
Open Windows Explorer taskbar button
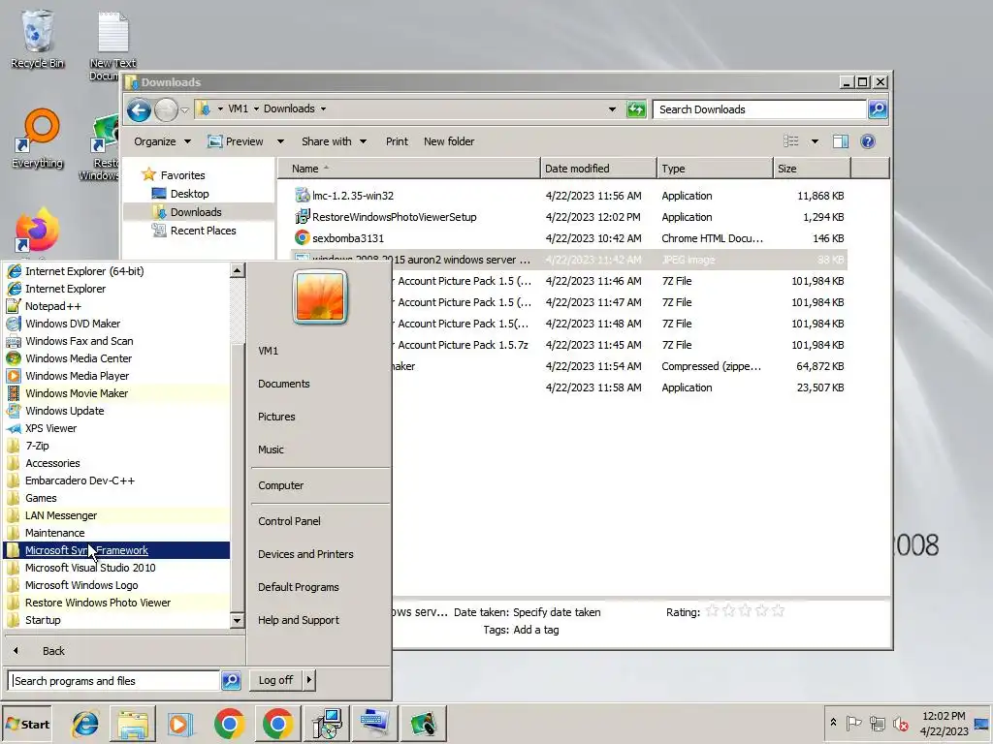(x=133, y=724)
